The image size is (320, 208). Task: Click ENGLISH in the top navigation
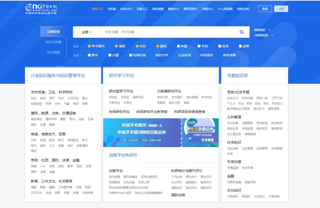(127, 9)
